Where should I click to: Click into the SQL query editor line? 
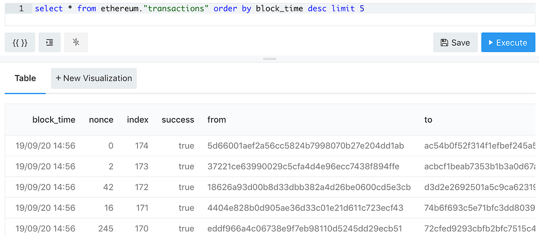coord(283,9)
